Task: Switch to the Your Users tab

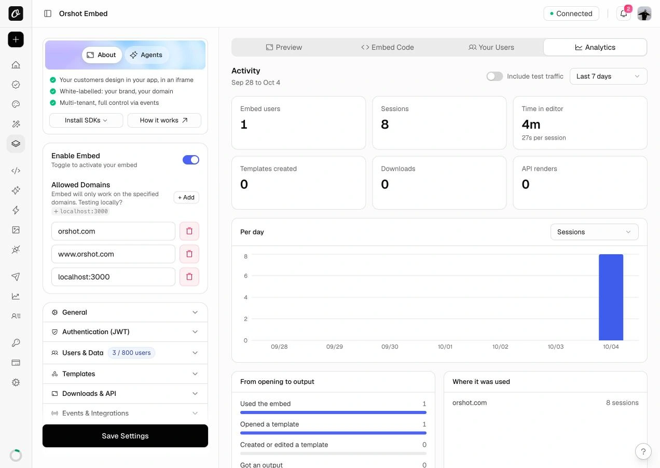Action: 491,47
